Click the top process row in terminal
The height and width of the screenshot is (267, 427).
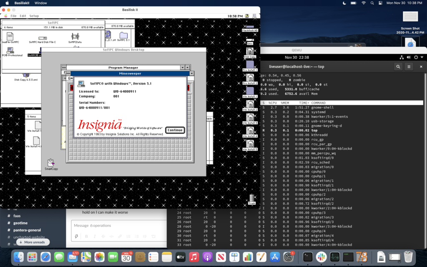coord(342,131)
